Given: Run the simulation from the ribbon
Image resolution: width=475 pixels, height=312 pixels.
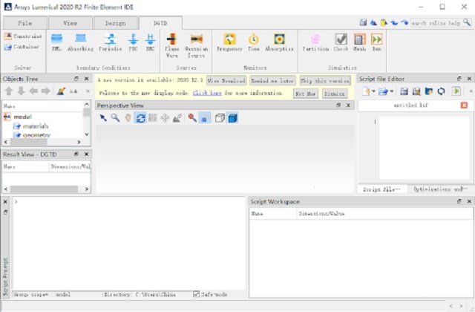Looking at the screenshot, I should 377,42.
